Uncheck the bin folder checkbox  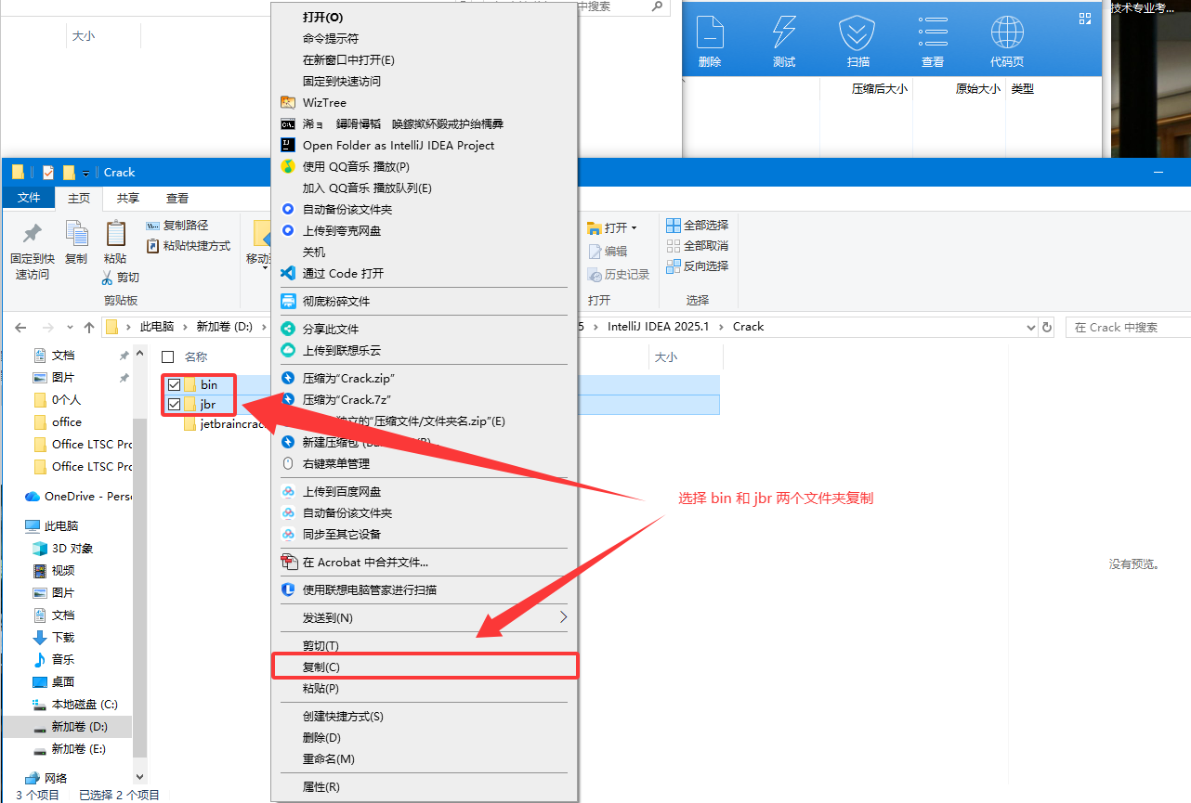(x=174, y=384)
